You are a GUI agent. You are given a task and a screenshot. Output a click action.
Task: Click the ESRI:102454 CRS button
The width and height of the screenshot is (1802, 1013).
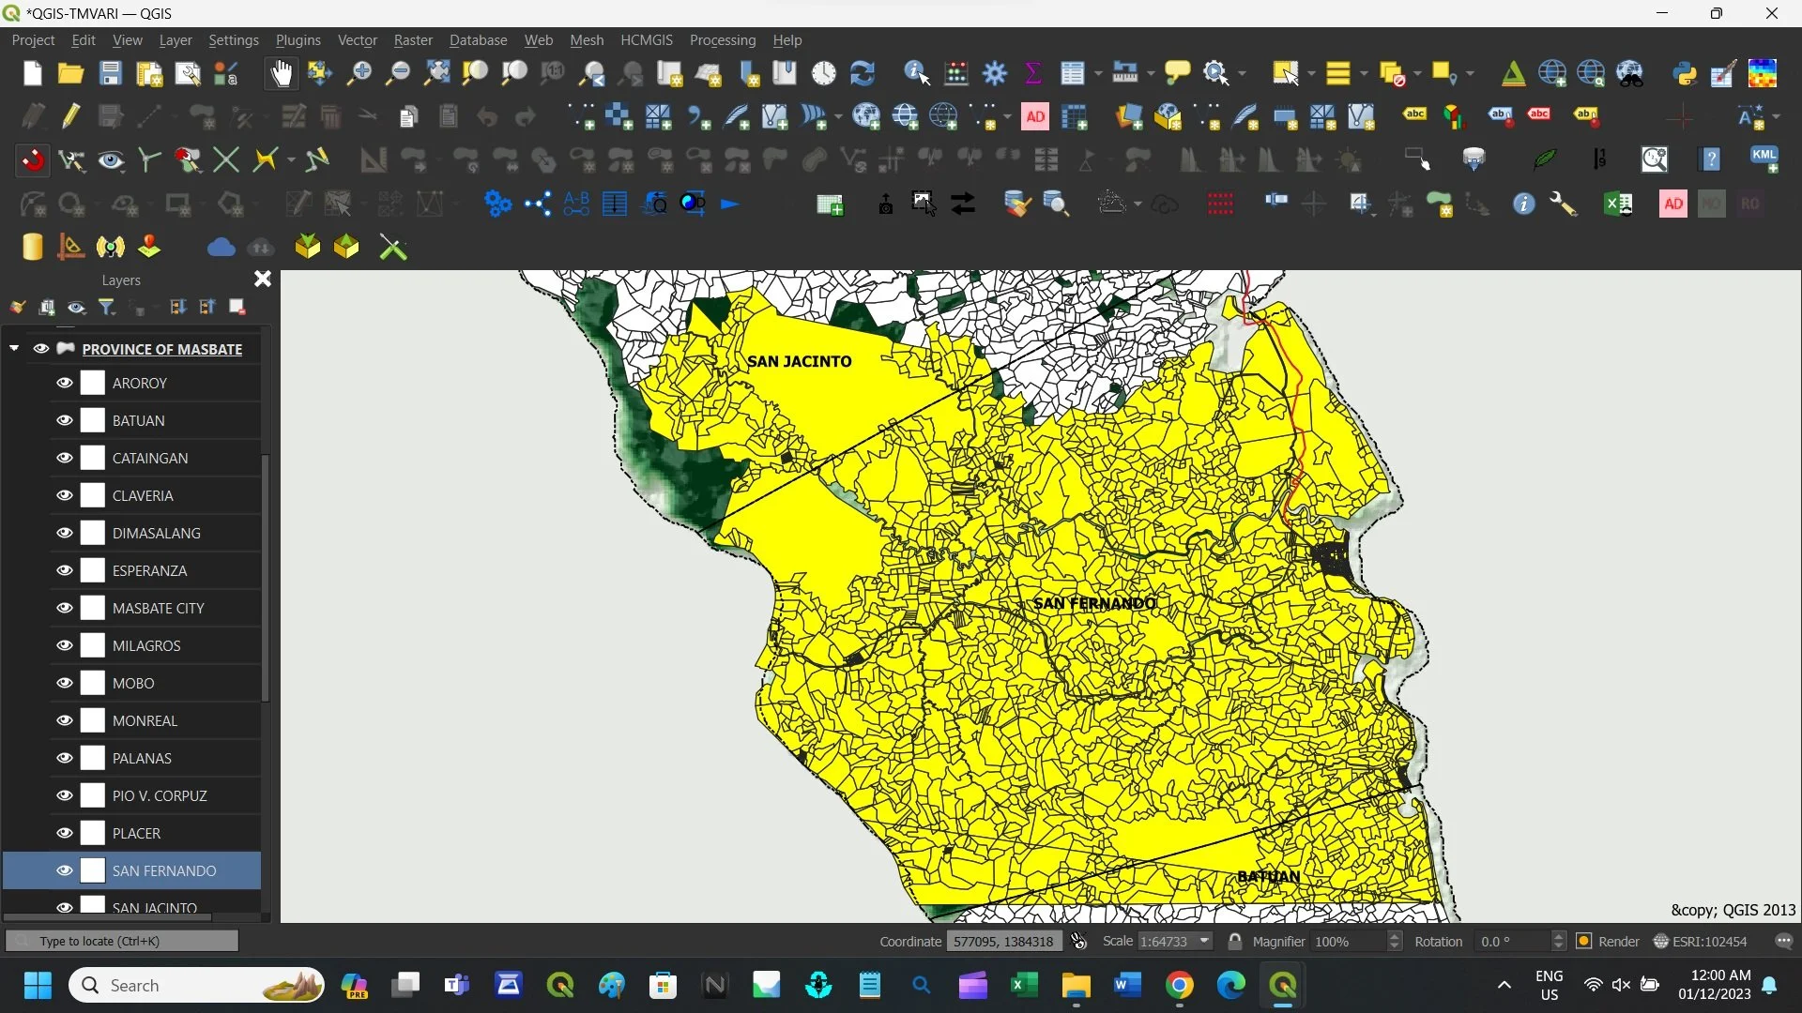pyautogui.click(x=1701, y=941)
